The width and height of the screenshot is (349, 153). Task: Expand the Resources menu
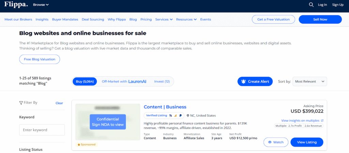click(186, 19)
